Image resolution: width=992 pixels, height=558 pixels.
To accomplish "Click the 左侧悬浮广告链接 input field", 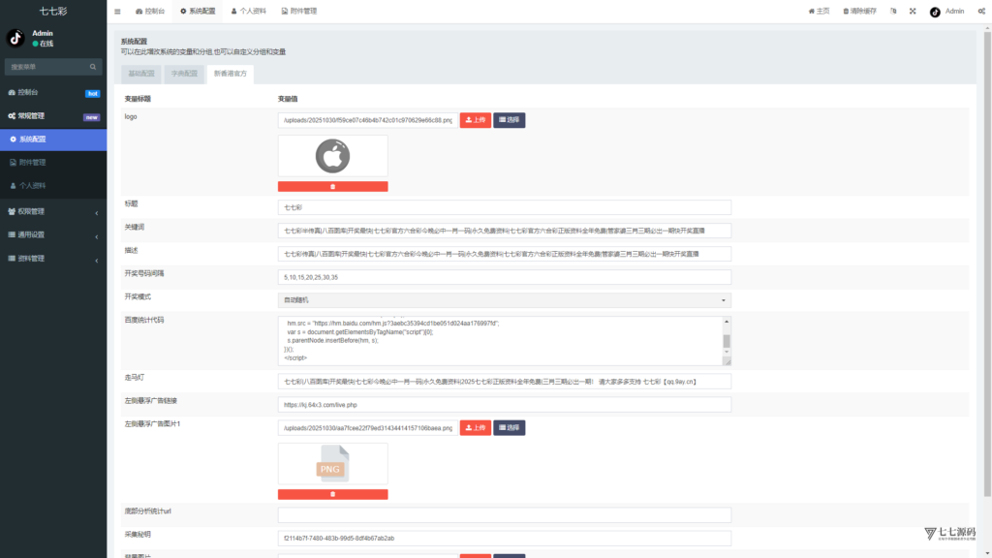I will click(x=504, y=405).
